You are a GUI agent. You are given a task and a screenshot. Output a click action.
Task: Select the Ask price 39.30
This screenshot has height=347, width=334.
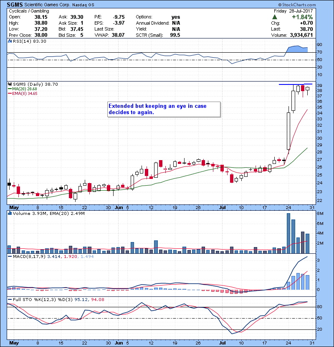(77, 17)
